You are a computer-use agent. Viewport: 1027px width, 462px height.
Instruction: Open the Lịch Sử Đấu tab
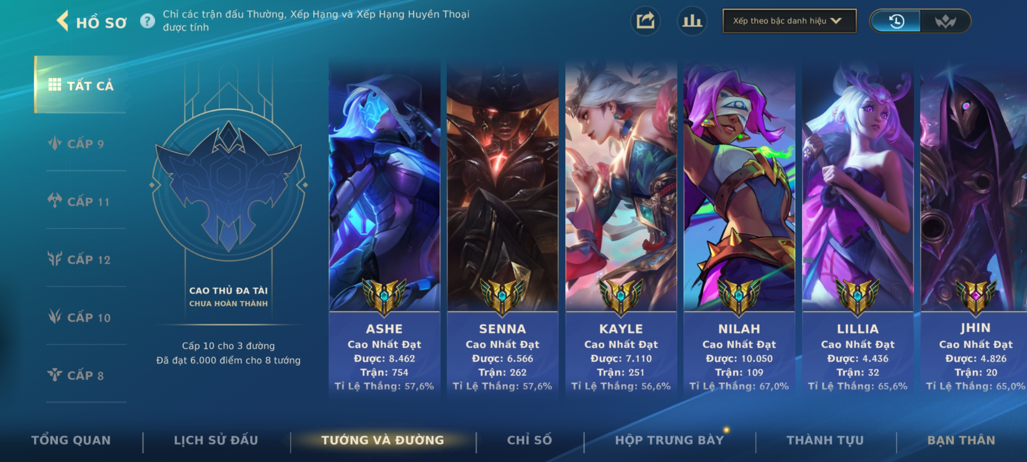[x=216, y=440]
